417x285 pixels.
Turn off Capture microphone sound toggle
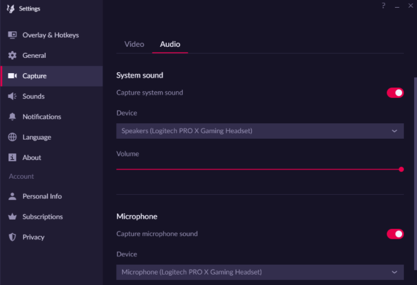click(395, 234)
